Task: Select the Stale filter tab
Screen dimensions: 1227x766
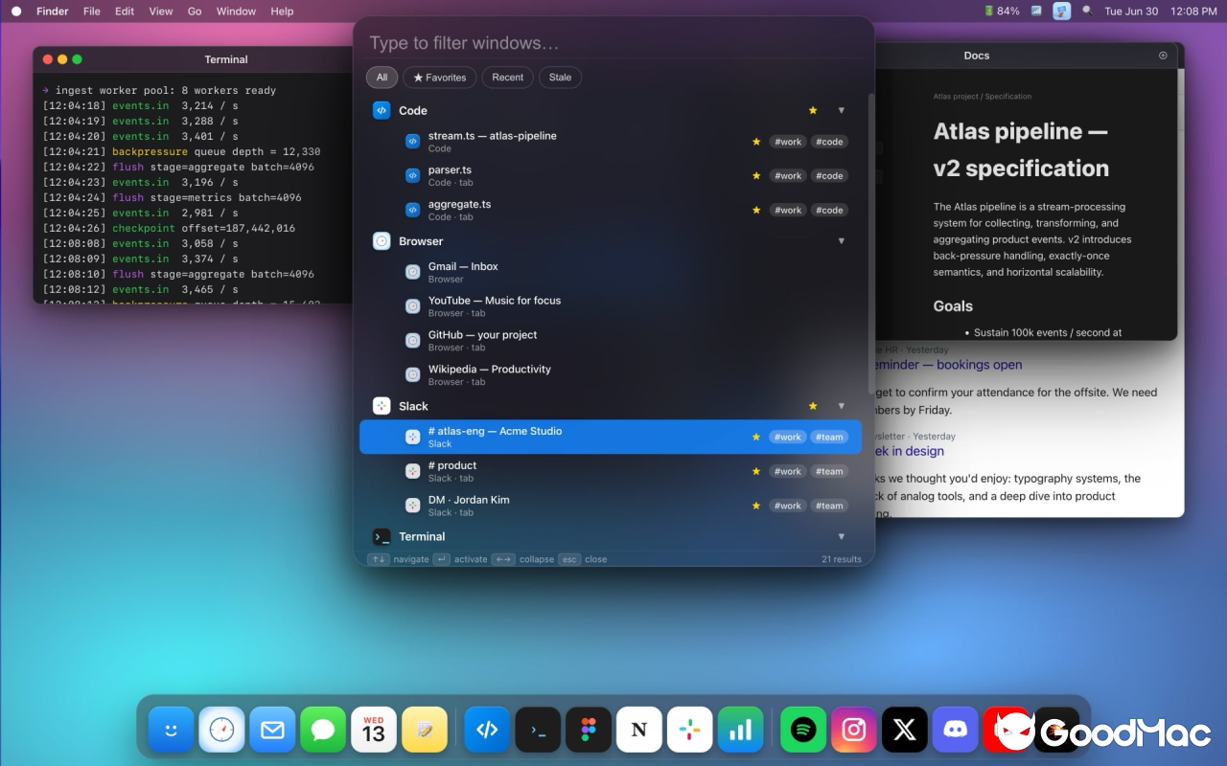Action: coord(561,78)
